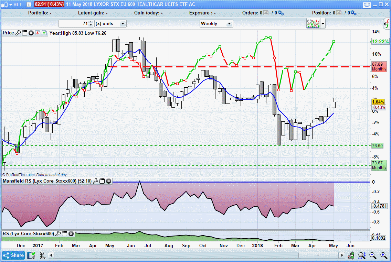Zoom in using the plus magnifier
Viewport: 391px width, 262px height.
(x=384, y=255)
